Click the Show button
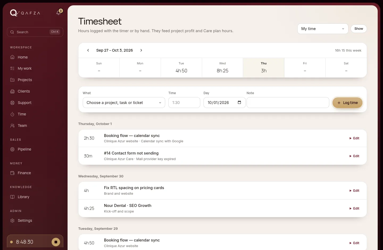Viewport: 383px width, 250px height. (x=359, y=29)
